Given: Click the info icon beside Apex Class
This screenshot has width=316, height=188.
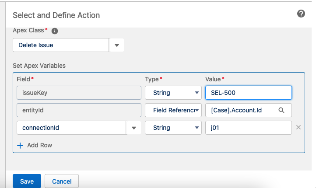Looking at the screenshot, I should click(55, 31).
